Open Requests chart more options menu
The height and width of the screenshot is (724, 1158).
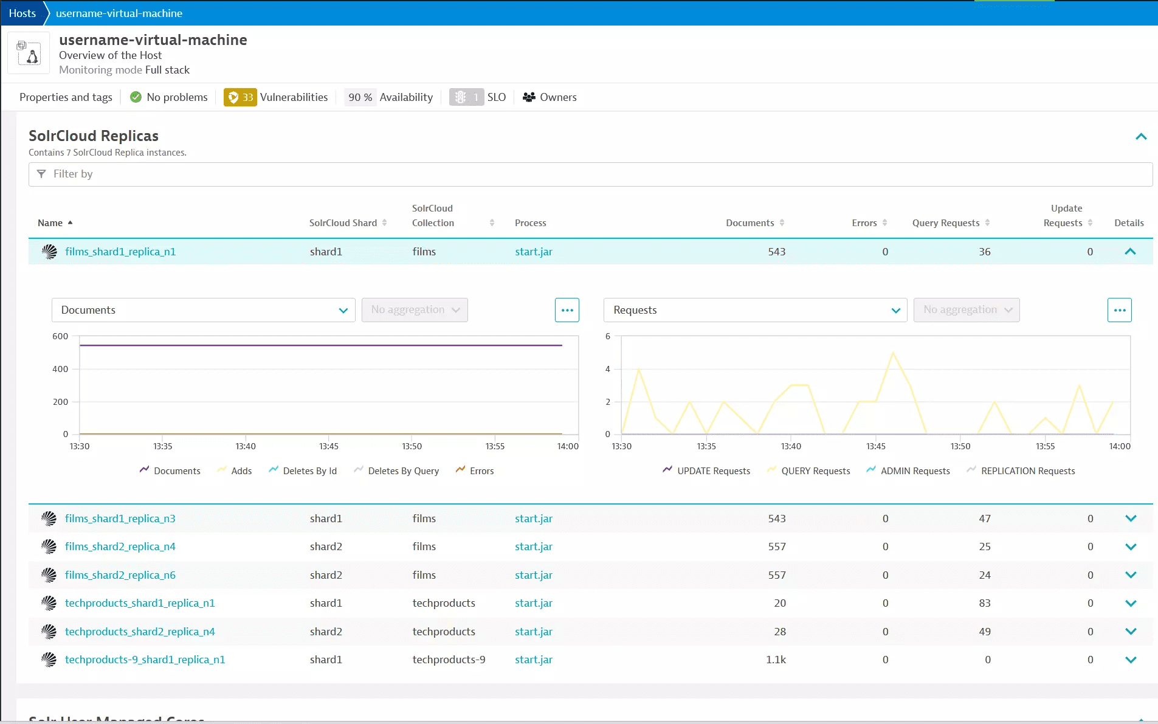1119,310
